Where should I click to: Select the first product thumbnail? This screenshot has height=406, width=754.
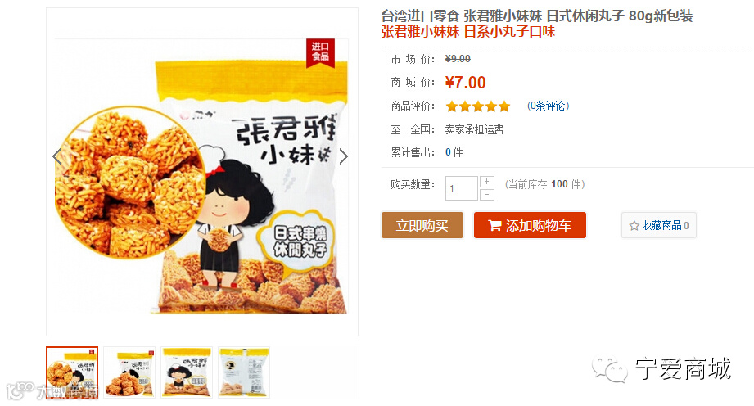72,372
